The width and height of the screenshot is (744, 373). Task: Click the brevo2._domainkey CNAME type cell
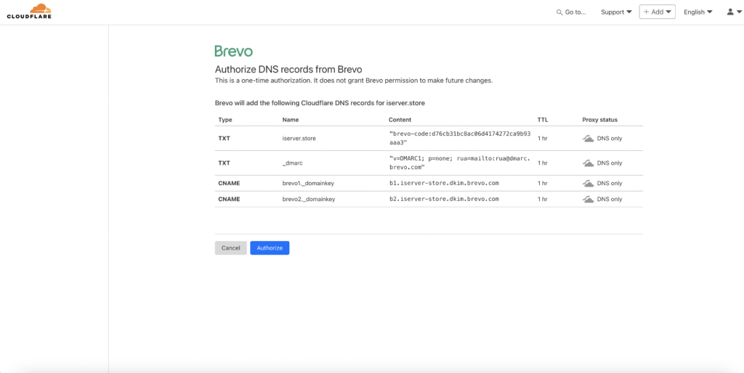pyautogui.click(x=229, y=199)
